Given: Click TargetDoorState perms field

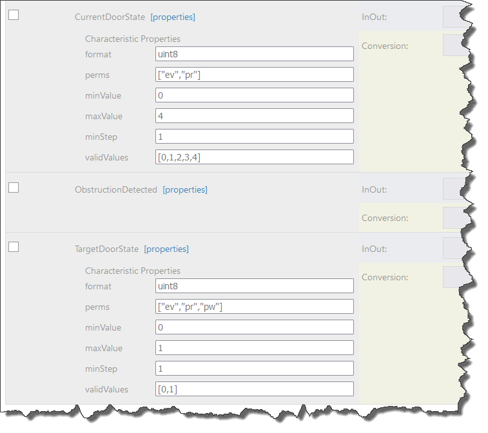Looking at the screenshot, I should click(x=255, y=307).
